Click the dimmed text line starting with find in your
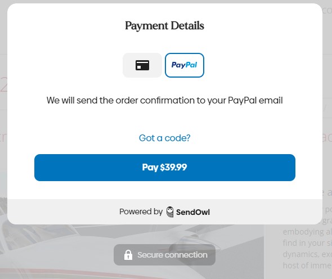The width and height of the screenshot is (332, 279). click(x=307, y=243)
